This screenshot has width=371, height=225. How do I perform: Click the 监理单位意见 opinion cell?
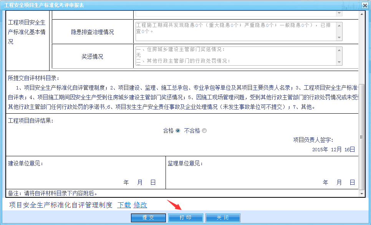(x=262, y=172)
